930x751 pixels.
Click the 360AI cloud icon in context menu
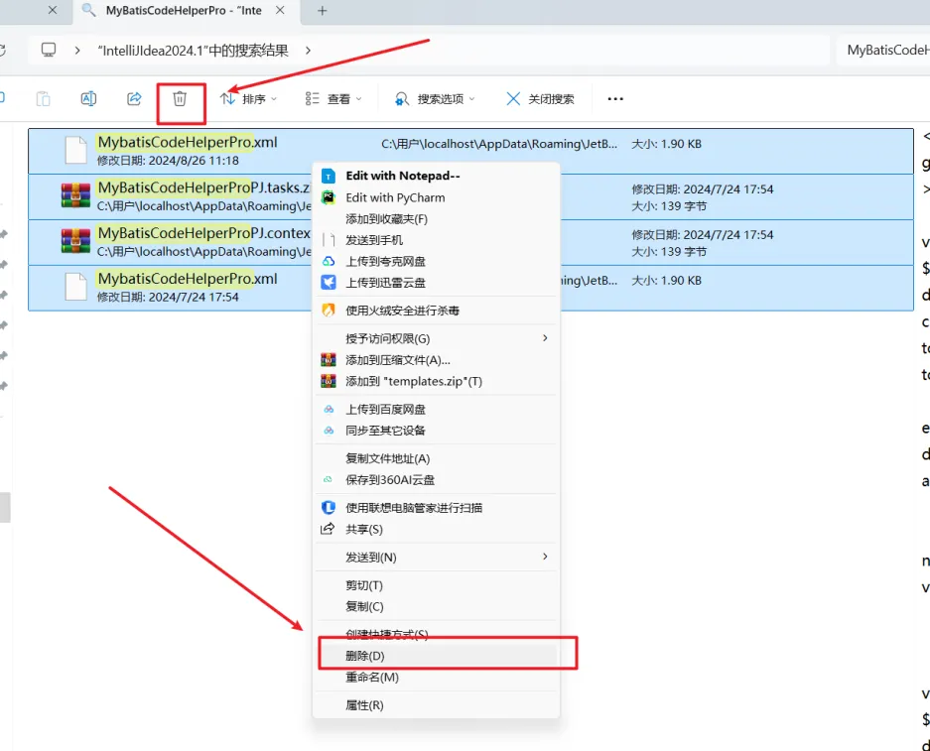tap(328, 479)
